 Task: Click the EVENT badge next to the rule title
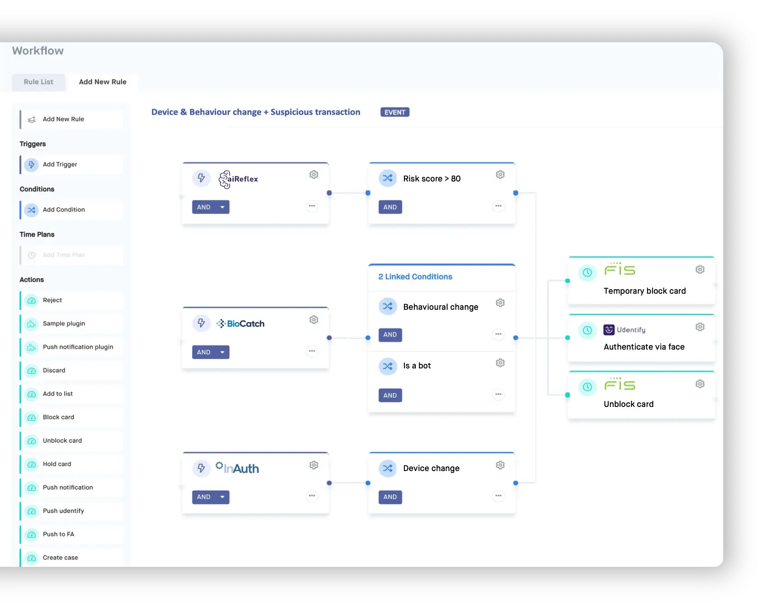coord(394,112)
